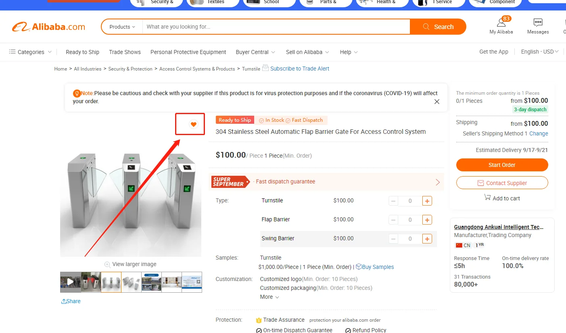Viewport: 566px width, 333px height.
Task: Decrease Turnstile quantity with the minus button
Action: 393,201
